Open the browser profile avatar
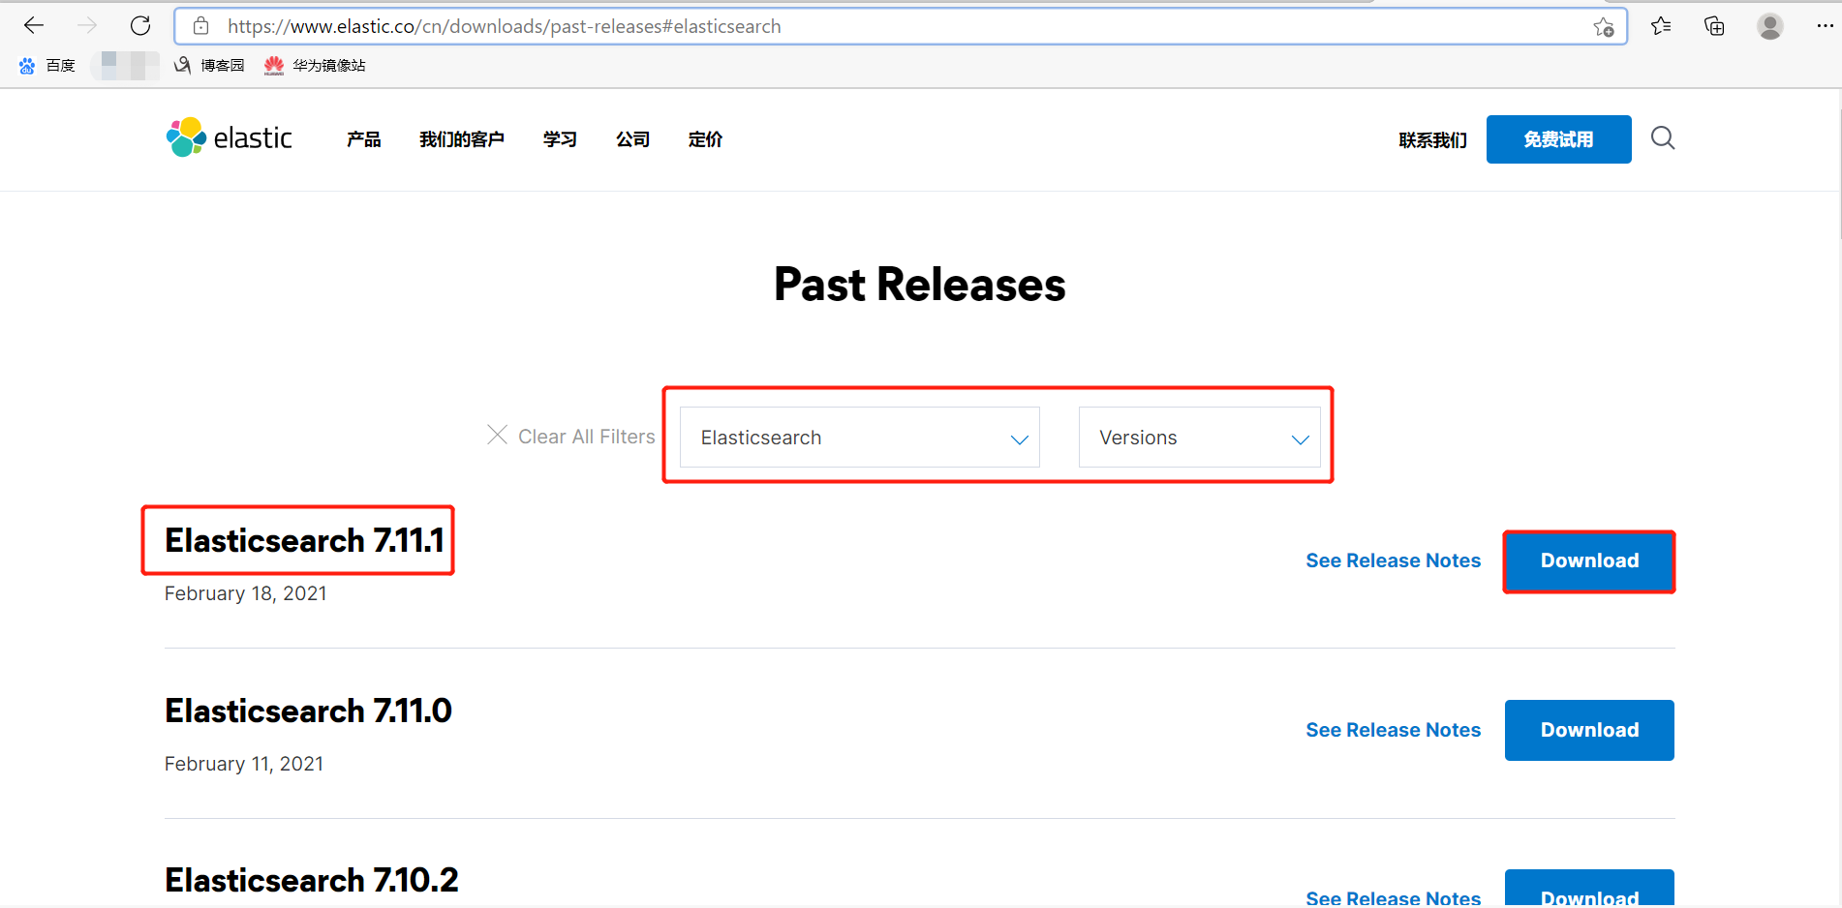Image resolution: width=1842 pixels, height=908 pixels. pos(1770,26)
